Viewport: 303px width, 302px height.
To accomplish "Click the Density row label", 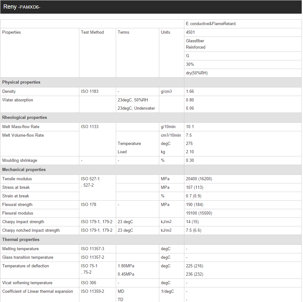I will click(x=9, y=91).
